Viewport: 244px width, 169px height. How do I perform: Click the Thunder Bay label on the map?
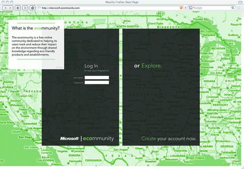pos(201,19)
